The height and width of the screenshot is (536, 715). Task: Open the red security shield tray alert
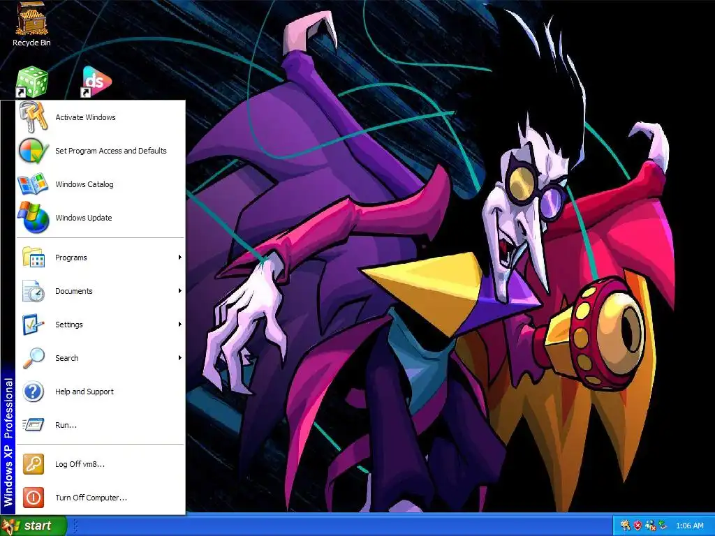pos(638,526)
